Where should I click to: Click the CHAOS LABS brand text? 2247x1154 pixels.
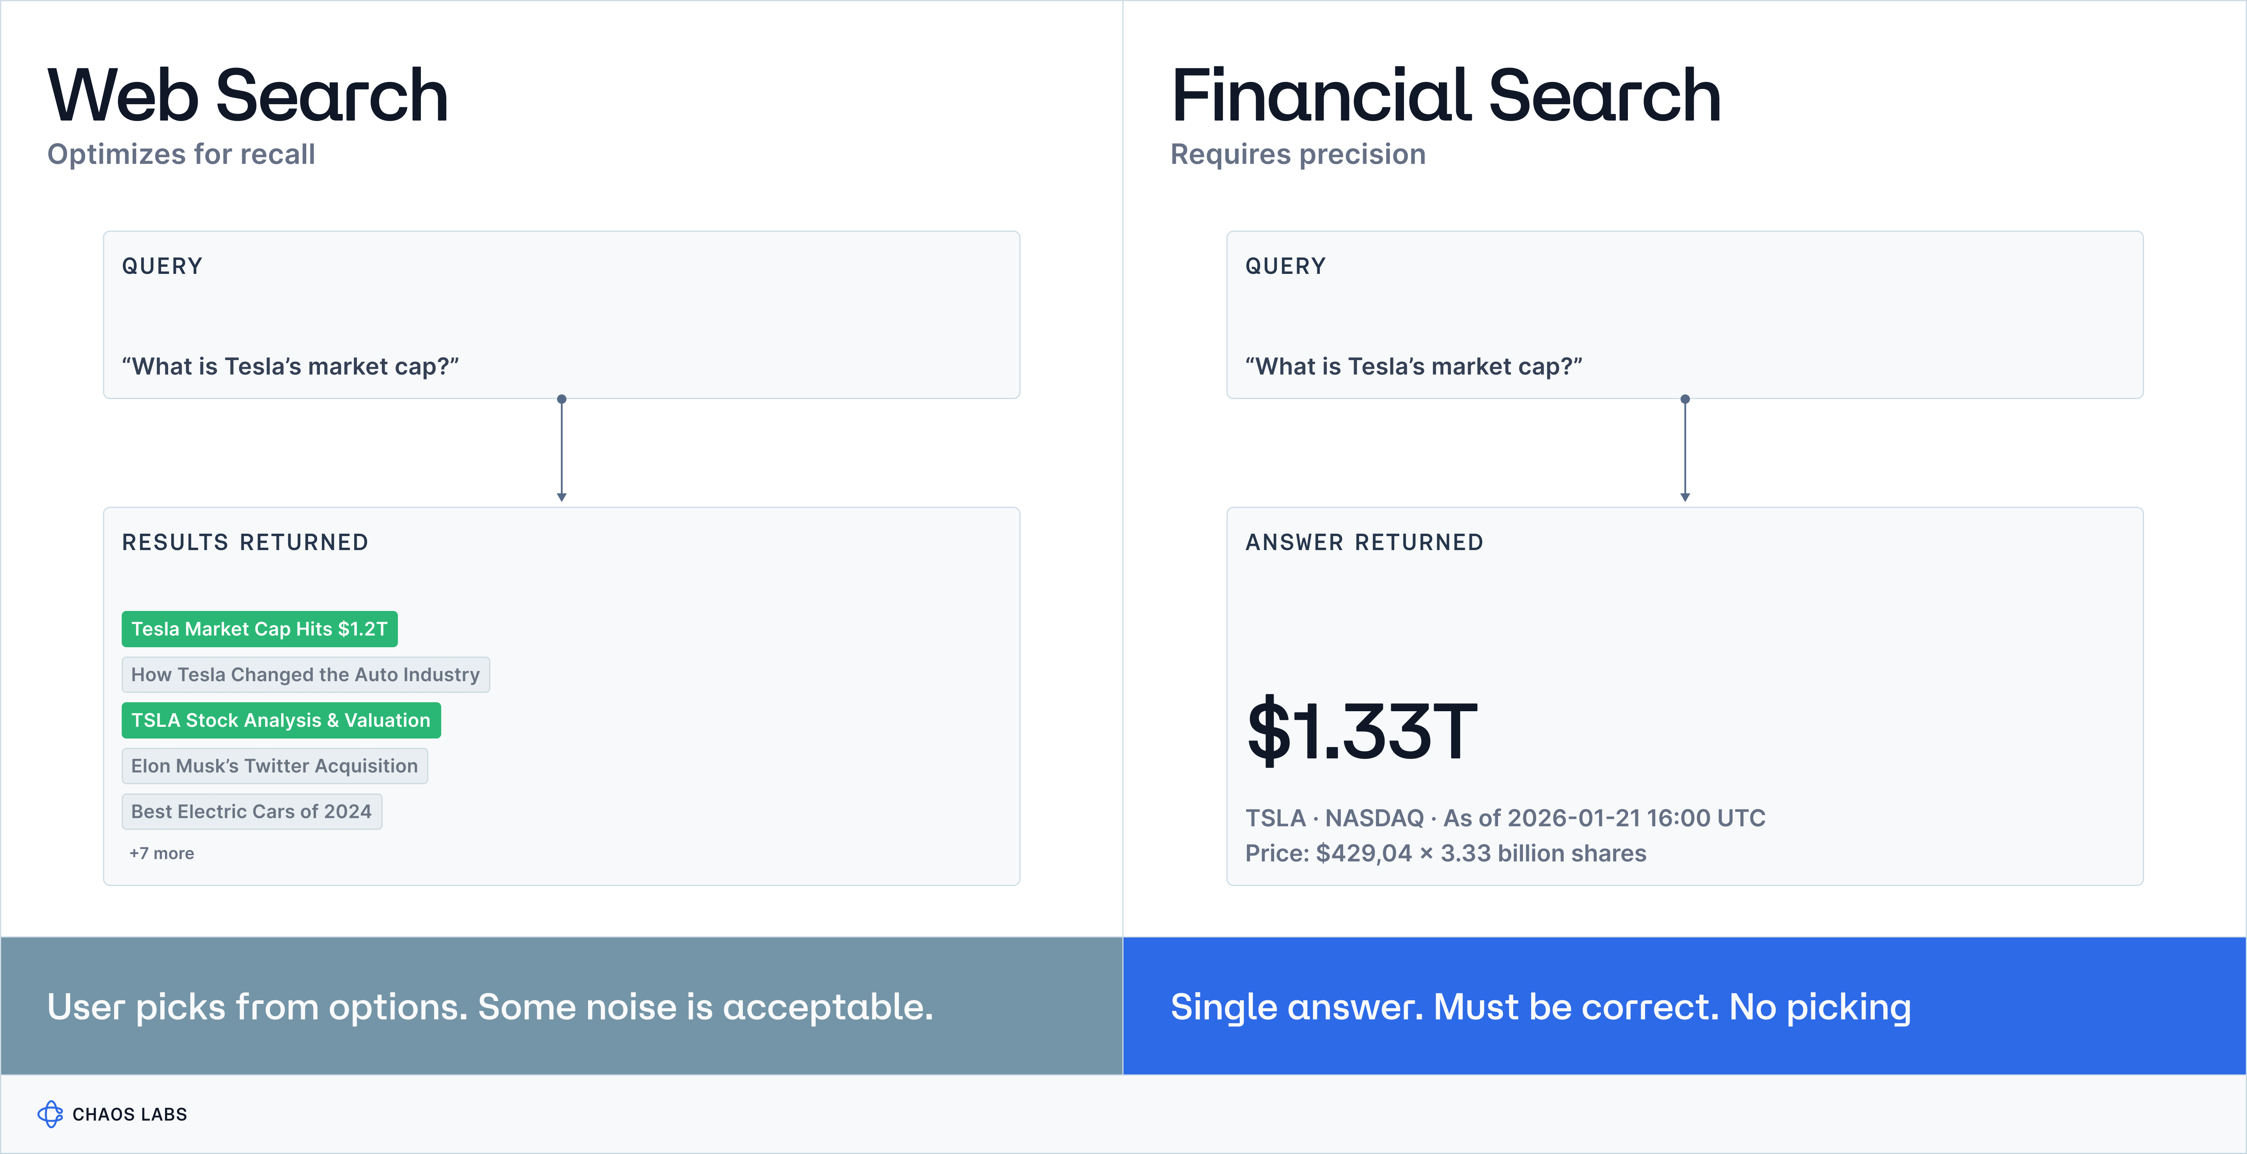click(x=130, y=1114)
